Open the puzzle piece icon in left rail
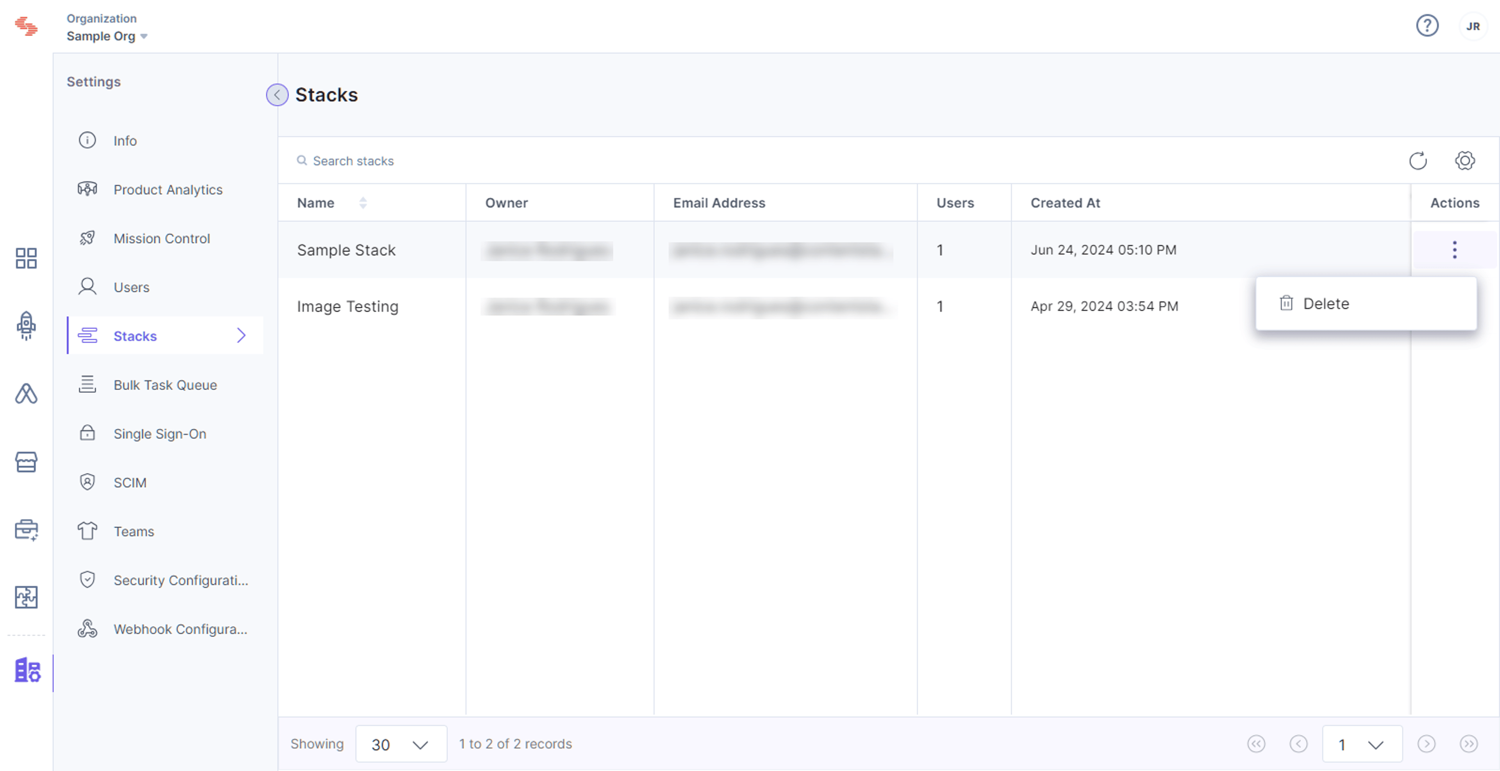 click(26, 597)
